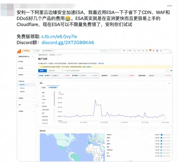Click the console header search box
Screen dimensions: 178x163
[x=110, y=51]
